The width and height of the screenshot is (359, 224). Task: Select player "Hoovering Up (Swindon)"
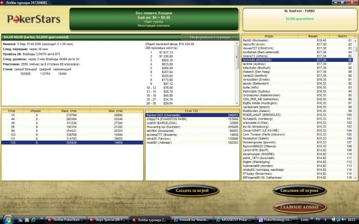(x=192, y=127)
